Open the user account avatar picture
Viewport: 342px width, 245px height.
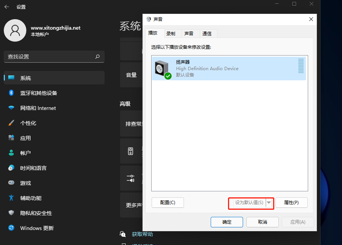click(x=15, y=30)
